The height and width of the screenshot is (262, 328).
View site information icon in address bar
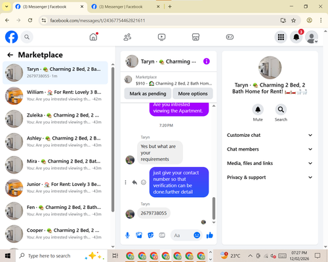(44, 20)
